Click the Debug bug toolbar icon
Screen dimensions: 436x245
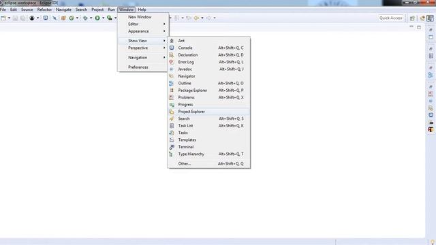(x=85, y=18)
